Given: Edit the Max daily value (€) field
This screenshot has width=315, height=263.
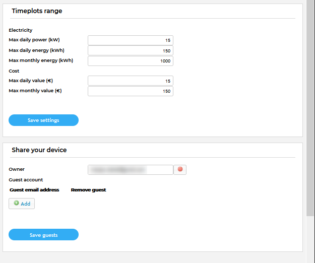Looking at the screenshot, I should 131,81.
